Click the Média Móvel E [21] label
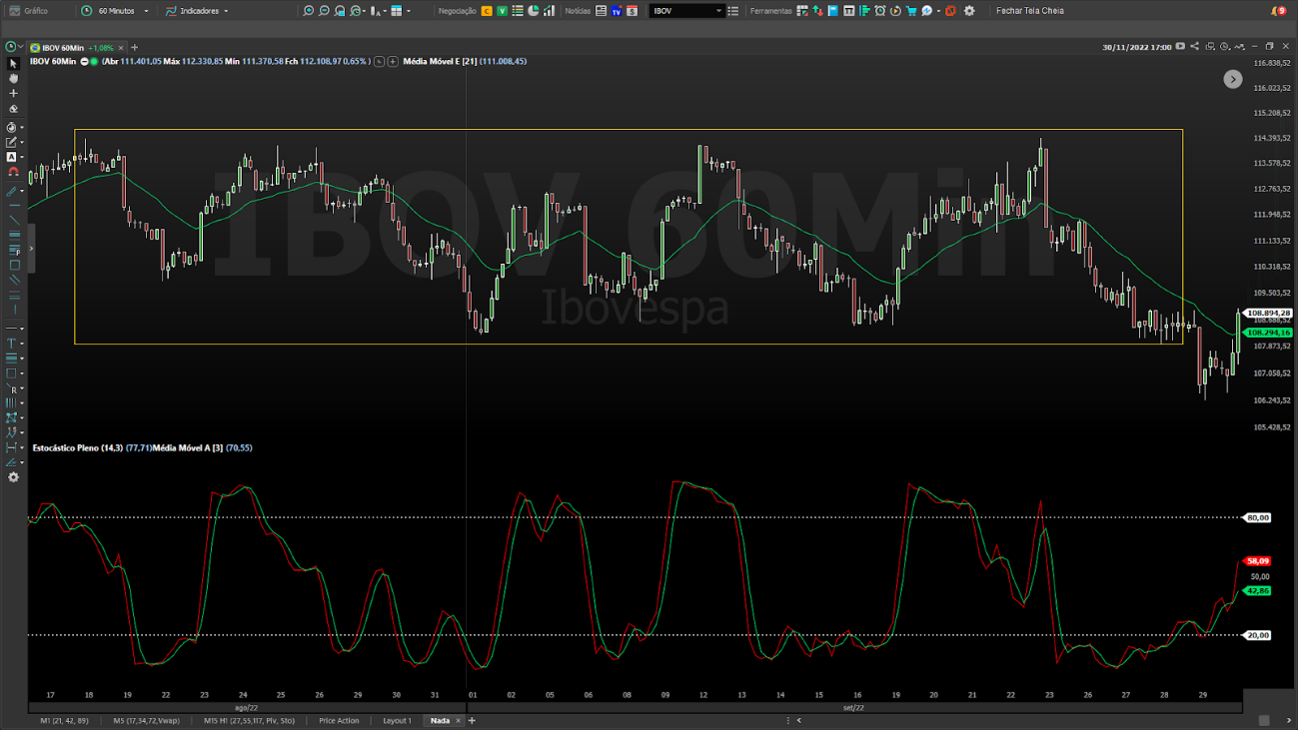Viewport: 1298px width, 730px height. pyautogui.click(x=440, y=62)
